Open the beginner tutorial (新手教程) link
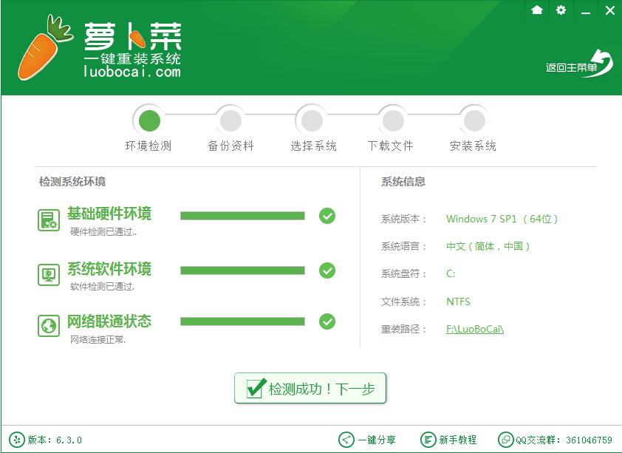 coord(449,440)
